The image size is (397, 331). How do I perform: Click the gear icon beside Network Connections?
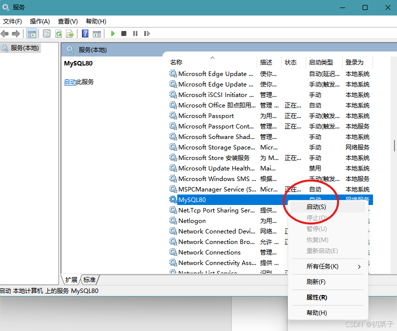(x=173, y=252)
